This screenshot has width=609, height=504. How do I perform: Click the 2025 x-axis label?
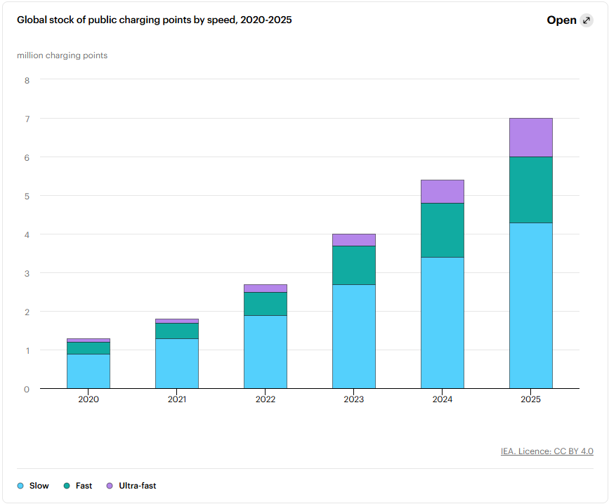pos(531,399)
